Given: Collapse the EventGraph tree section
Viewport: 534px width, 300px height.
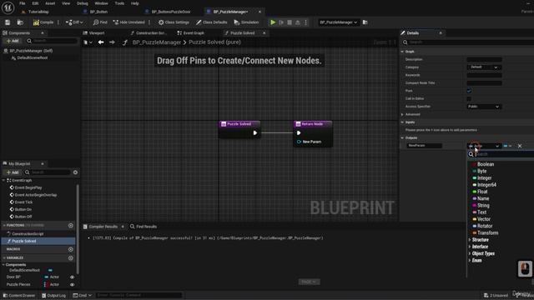Looking at the screenshot, I should click(3, 180).
